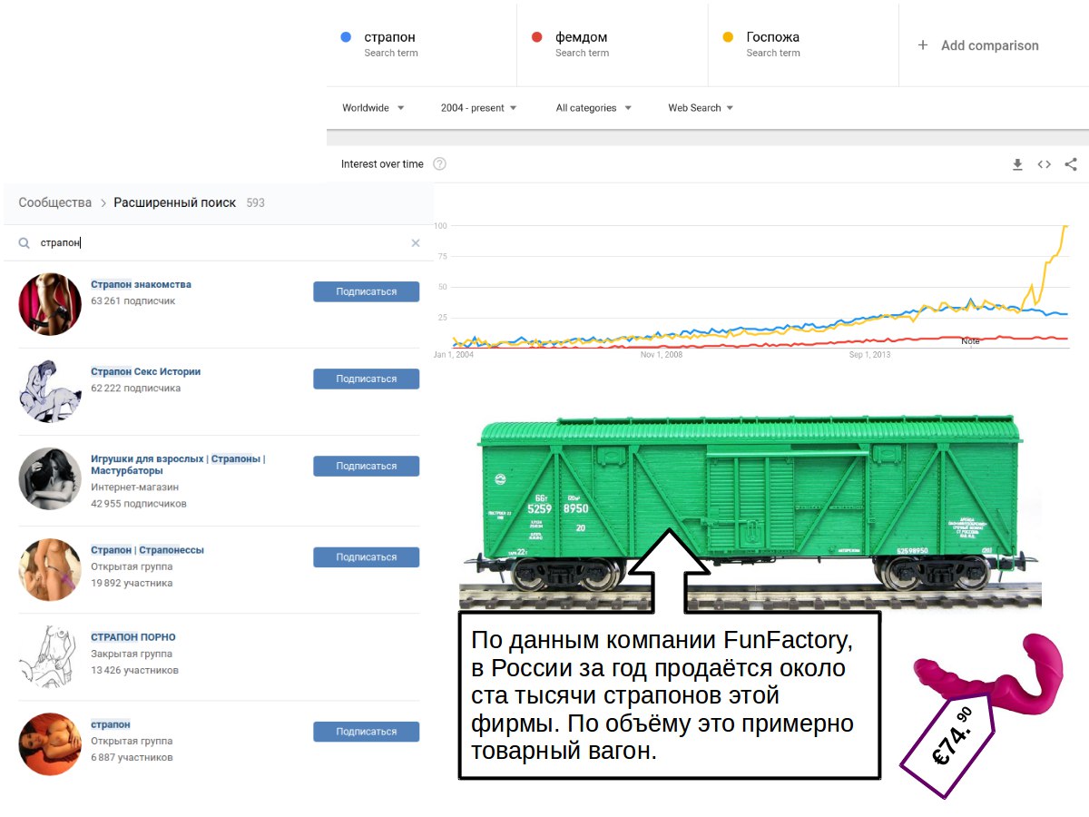Click avatar of страпон group with 6 887 members
Image resolution: width=1089 pixels, height=817 pixels.
click(x=50, y=744)
